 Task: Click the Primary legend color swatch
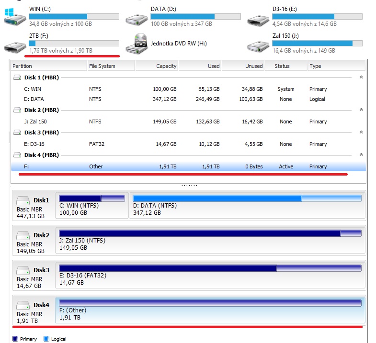pyautogui.click(x=15, y=339)
